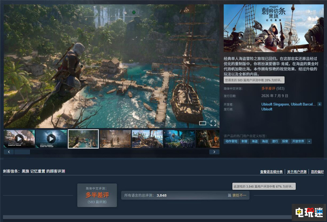Click the release date 2026 年 7 月 9 日
The image size is (327, 222).
tap(275, 96)
